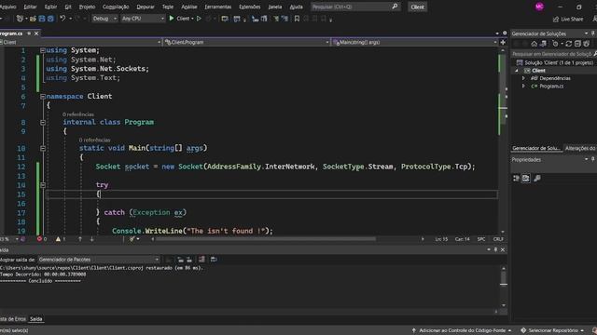Click search magnifier in search box

coord(395,7)
